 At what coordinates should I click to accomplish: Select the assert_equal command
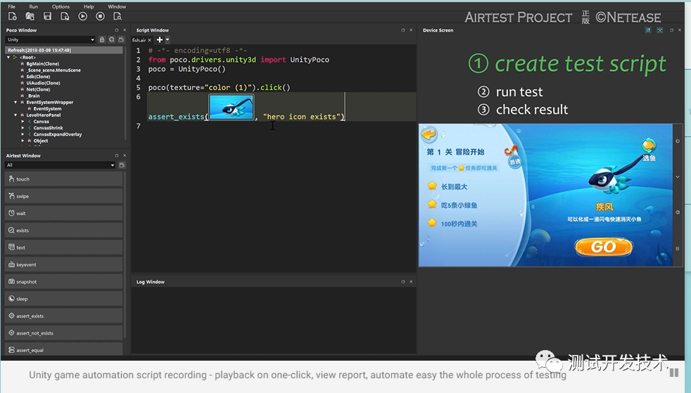tap(64, 350)
